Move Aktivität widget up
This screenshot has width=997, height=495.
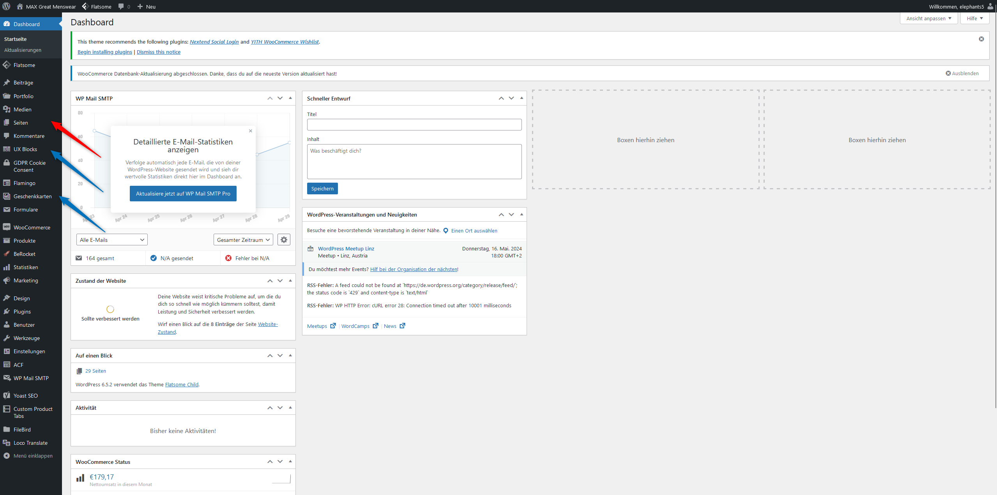click(270, 407)
